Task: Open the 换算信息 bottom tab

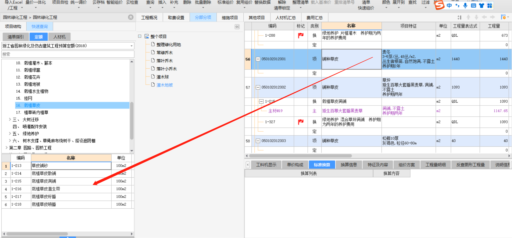Action: [x=349, y=165]
